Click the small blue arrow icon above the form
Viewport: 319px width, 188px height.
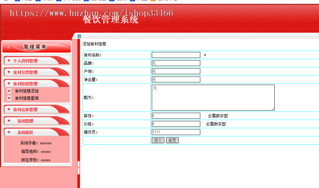tap(79, 36)
